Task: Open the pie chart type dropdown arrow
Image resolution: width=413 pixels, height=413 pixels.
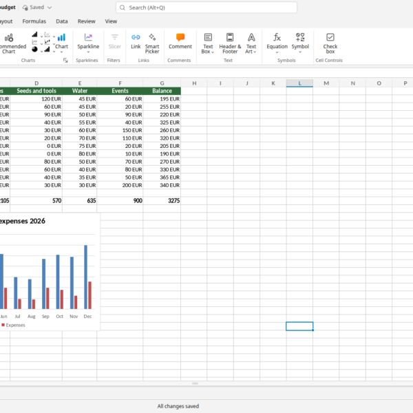Action: [x=41, y=51]
